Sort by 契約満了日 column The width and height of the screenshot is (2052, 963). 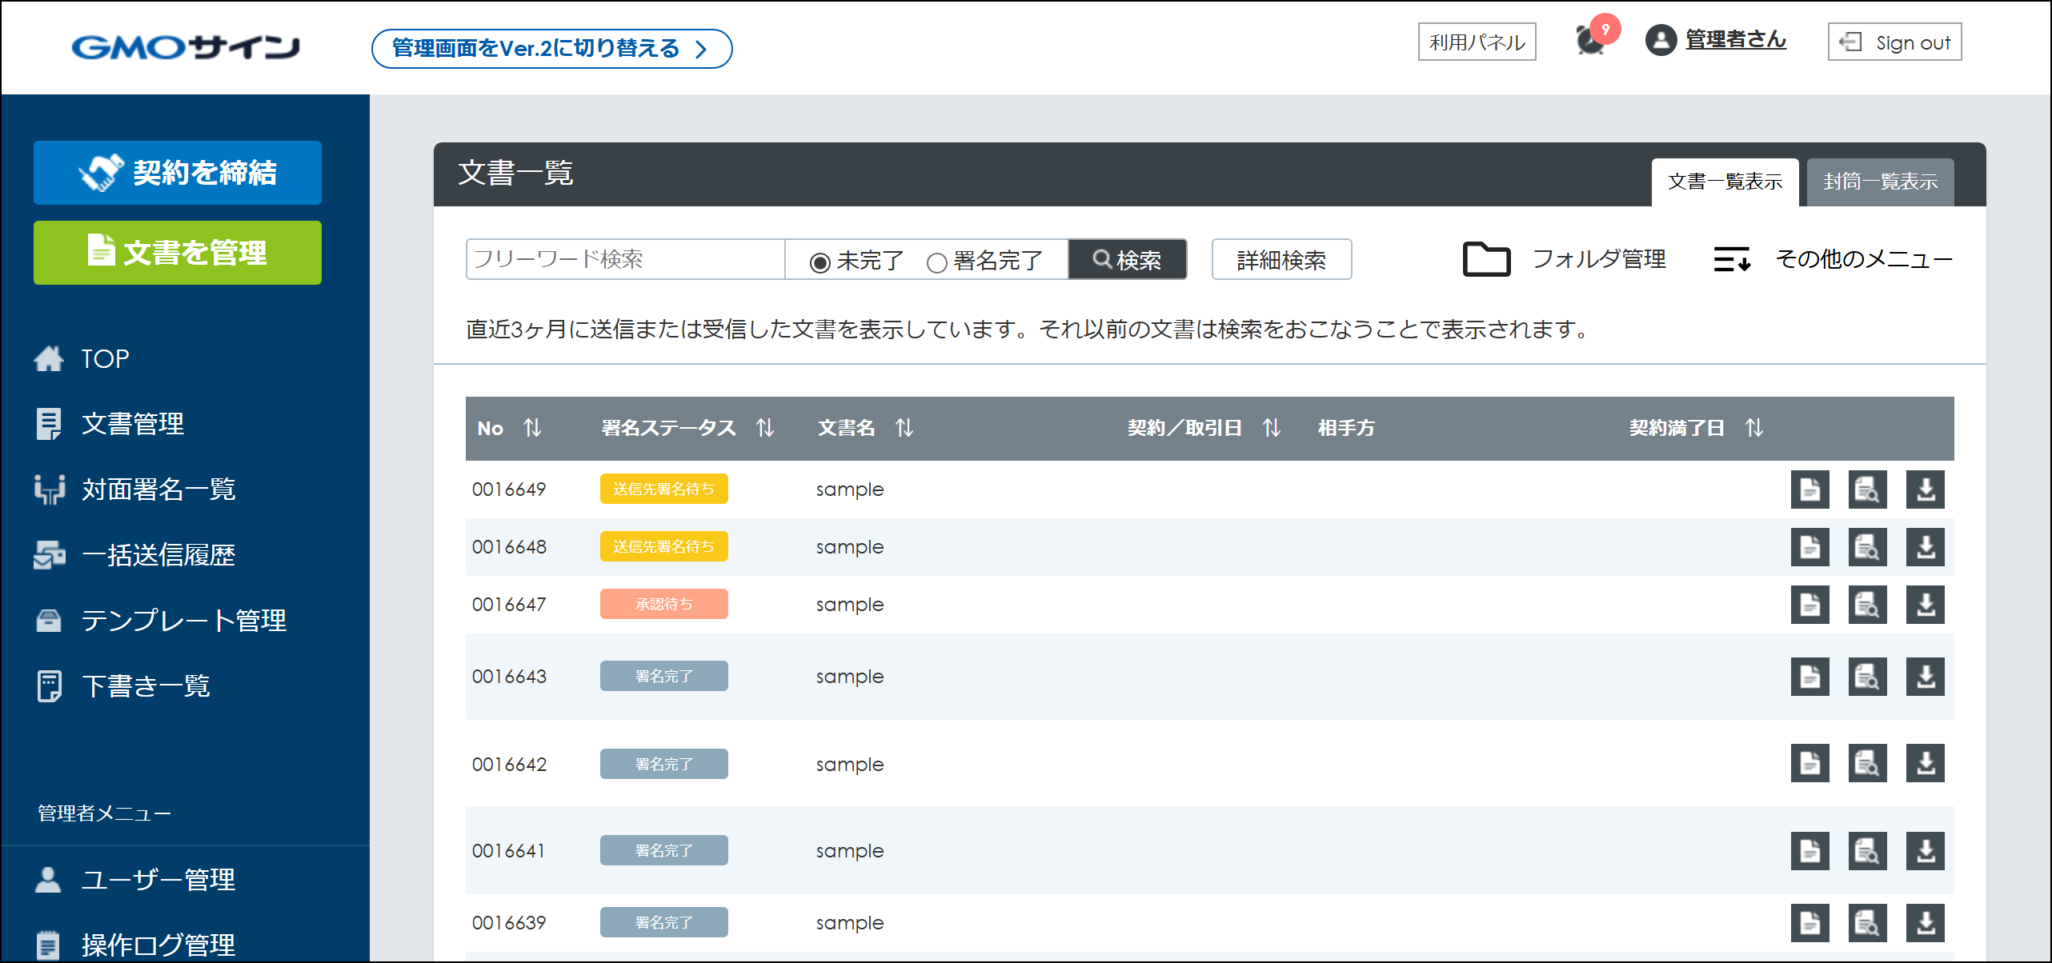pyautogui.click(x=1754, y=429)
